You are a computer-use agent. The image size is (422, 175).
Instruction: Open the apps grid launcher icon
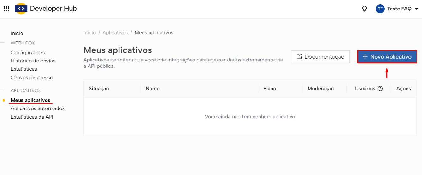pos(6,9)
